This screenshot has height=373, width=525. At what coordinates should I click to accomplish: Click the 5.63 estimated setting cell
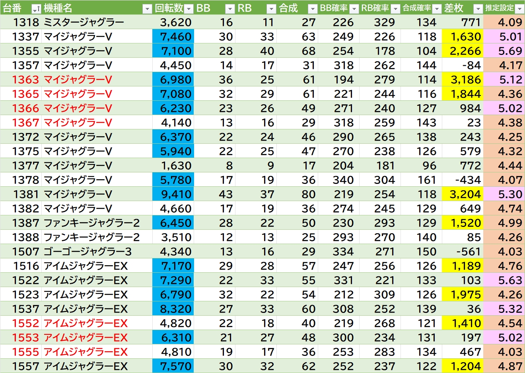504,280
